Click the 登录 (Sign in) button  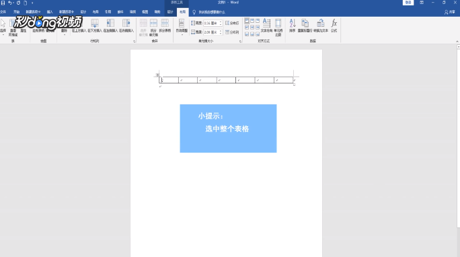click(x=408, y=3)
